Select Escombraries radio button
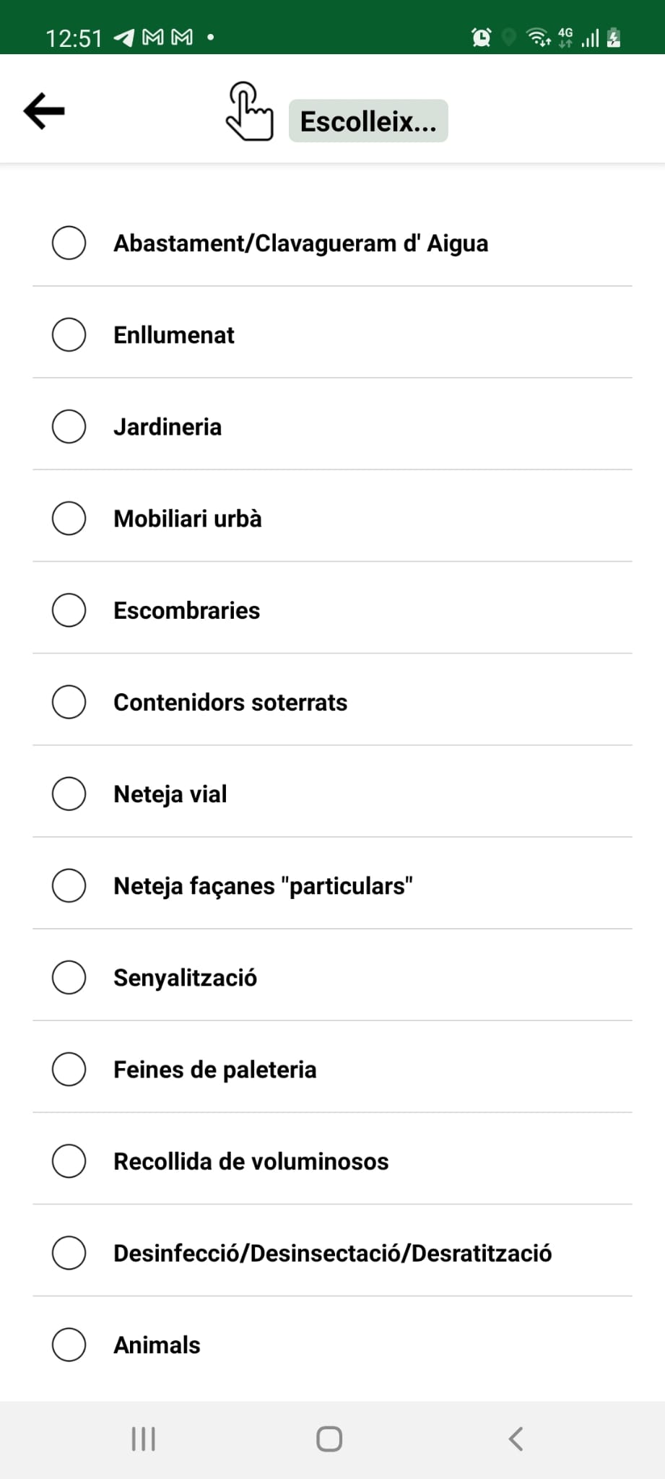The height and width of the screenshot is (1479, 665). pos(69,610)
